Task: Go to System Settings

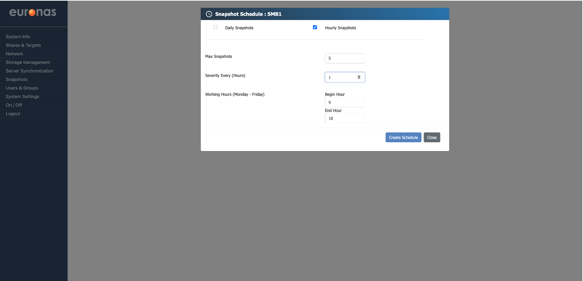Action: click(23, 96)
